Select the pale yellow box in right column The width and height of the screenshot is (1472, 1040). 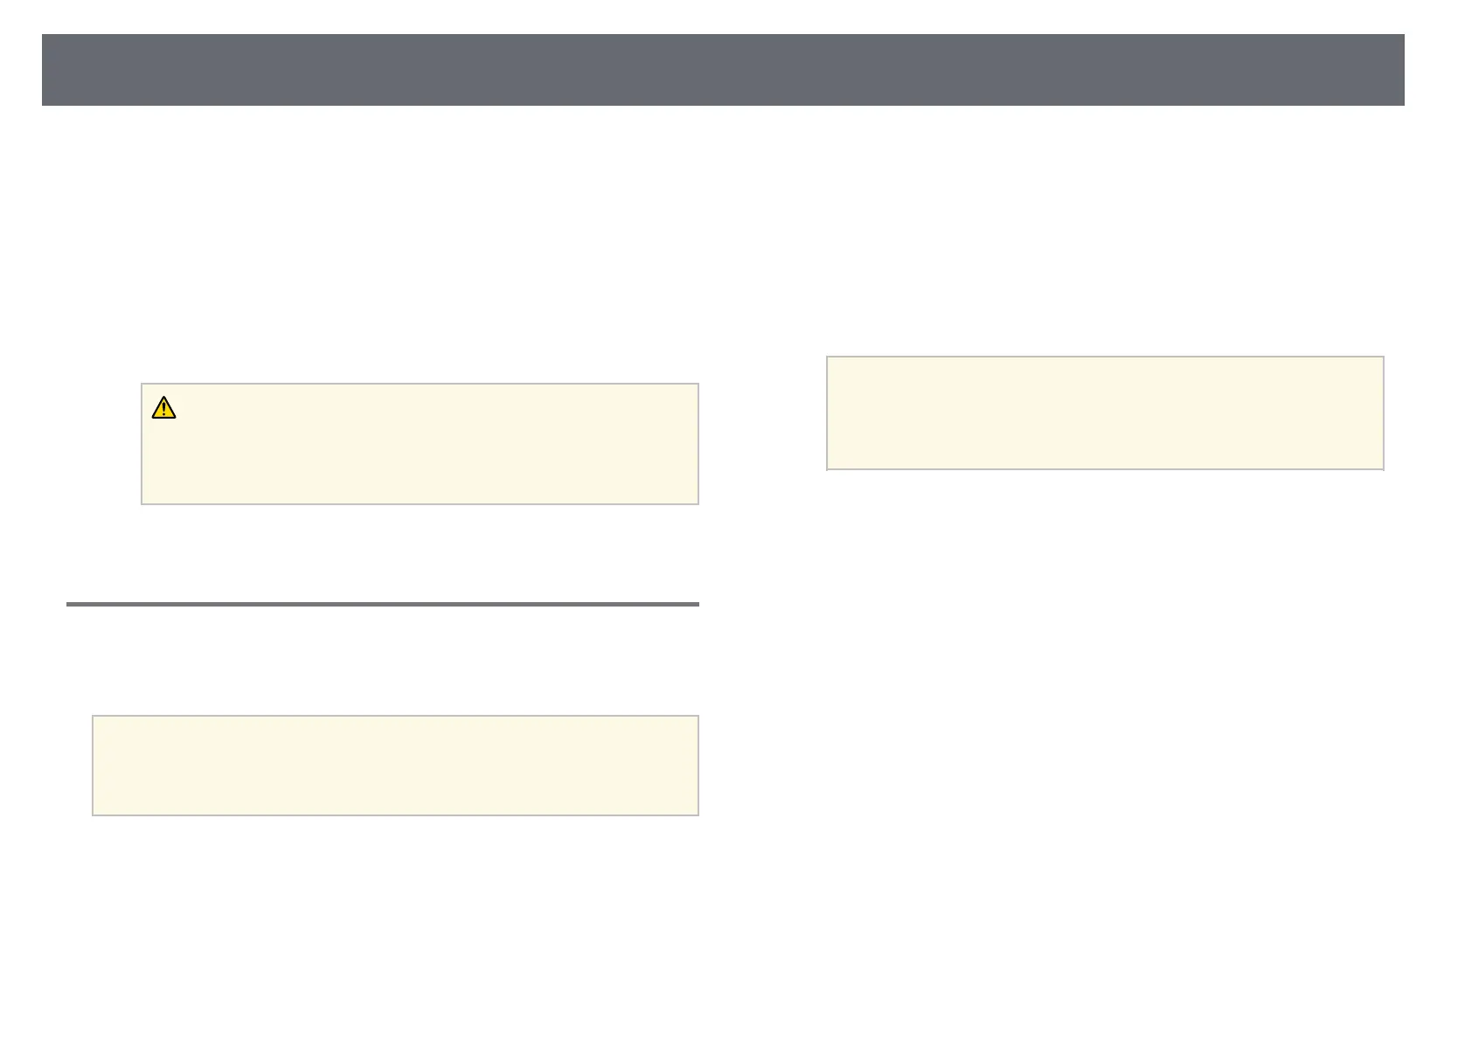click(x=1105, y=413)
